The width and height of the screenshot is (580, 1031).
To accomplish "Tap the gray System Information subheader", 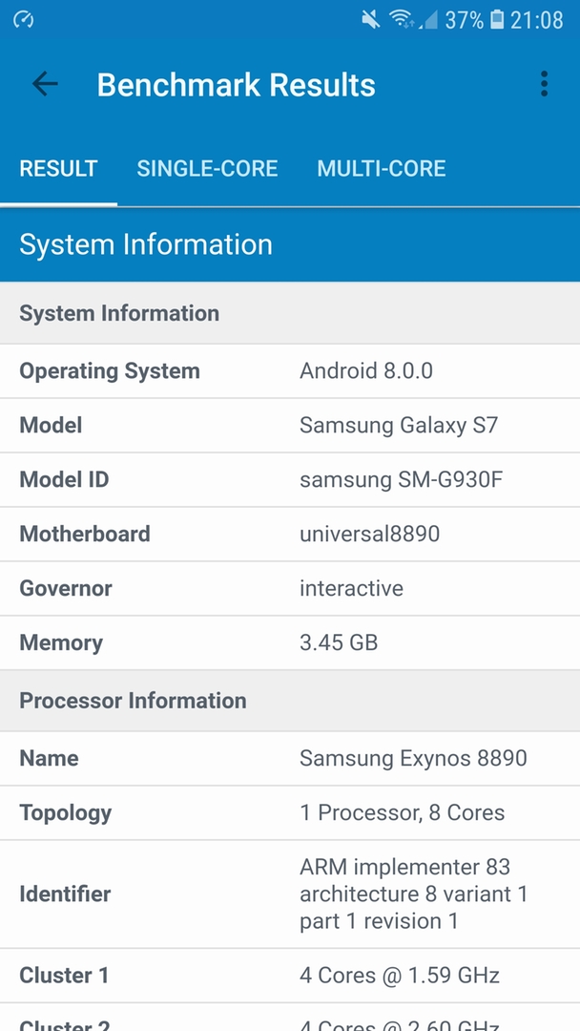I will pos(290,313).
